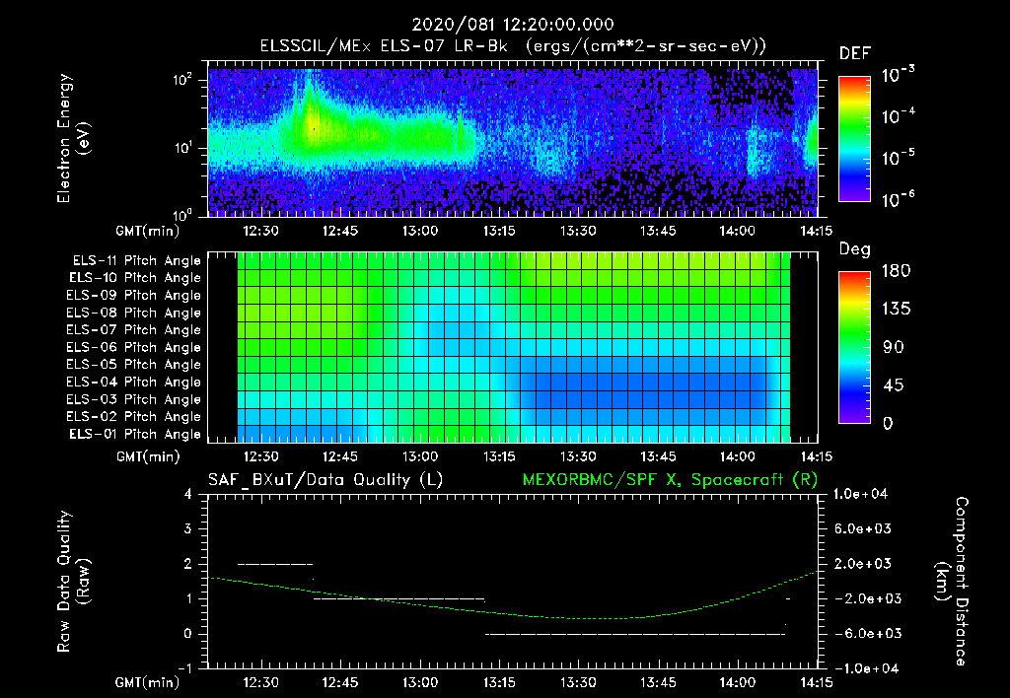Select the Component Distance (km) axis label
This screenshot has height=698, width=1010.
pos(952,582)
